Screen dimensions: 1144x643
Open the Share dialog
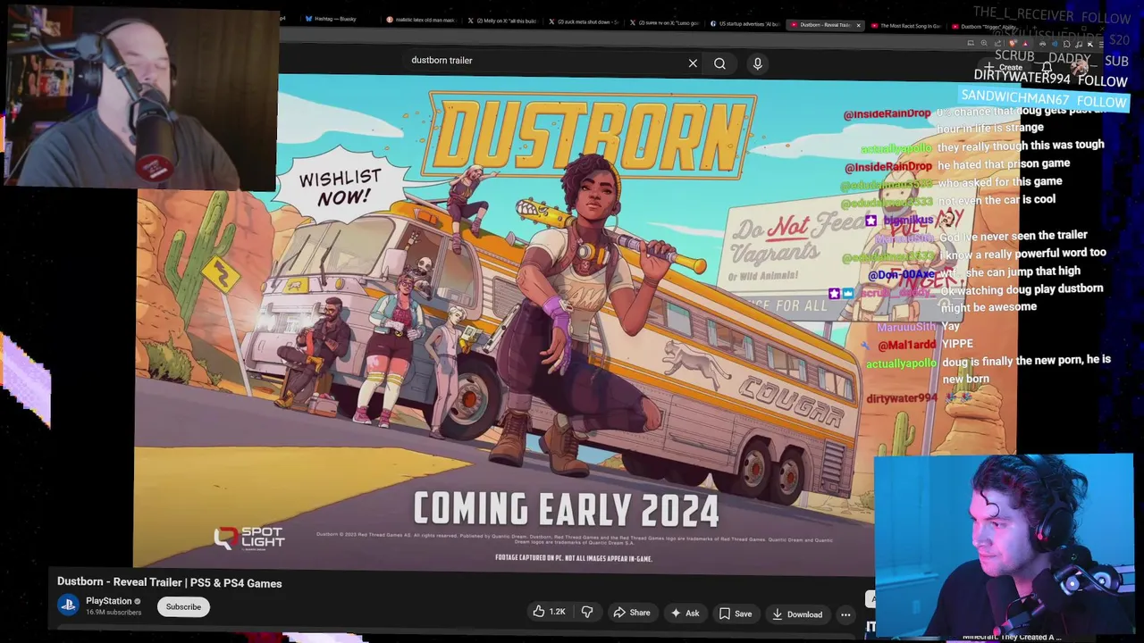click(x=631, y=613)
